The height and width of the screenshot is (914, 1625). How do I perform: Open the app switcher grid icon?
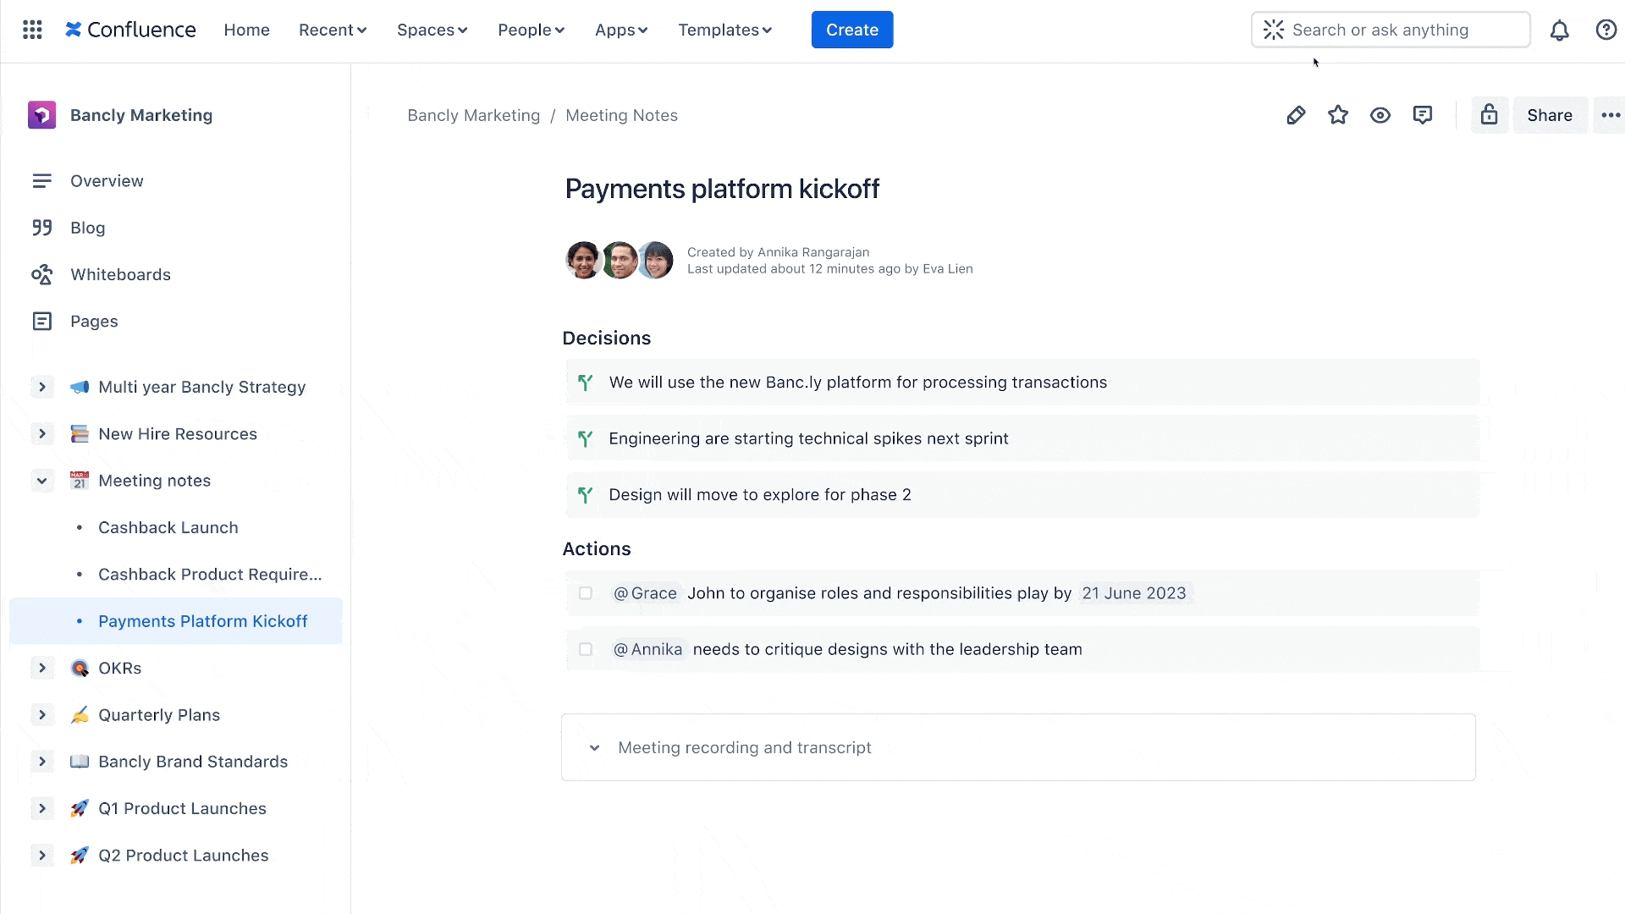(32, 30)
